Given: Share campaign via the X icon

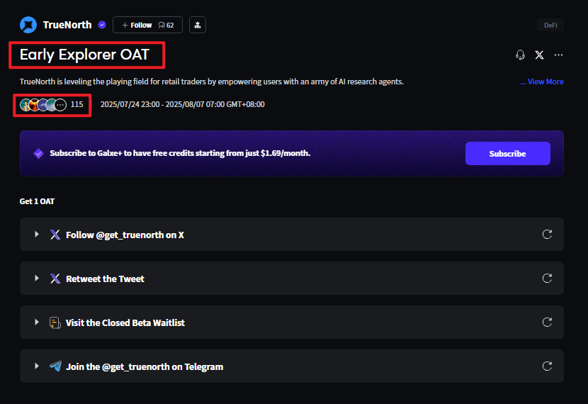Looking at the screenshot, I should (539, 55).
